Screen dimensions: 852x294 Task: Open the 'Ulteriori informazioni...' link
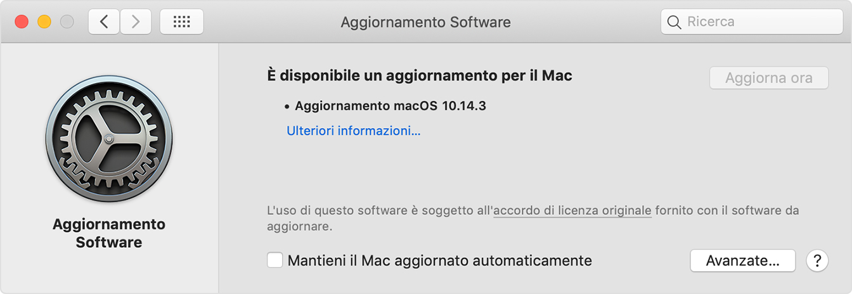point(353,131)
